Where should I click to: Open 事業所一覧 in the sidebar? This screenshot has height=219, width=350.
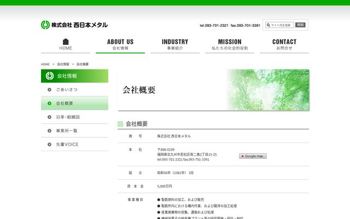(x=74, y=131)
